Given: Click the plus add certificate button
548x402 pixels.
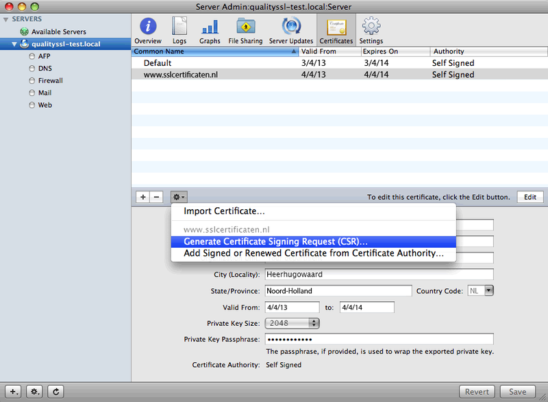Looking at the screenshot, I should [143, 197].
